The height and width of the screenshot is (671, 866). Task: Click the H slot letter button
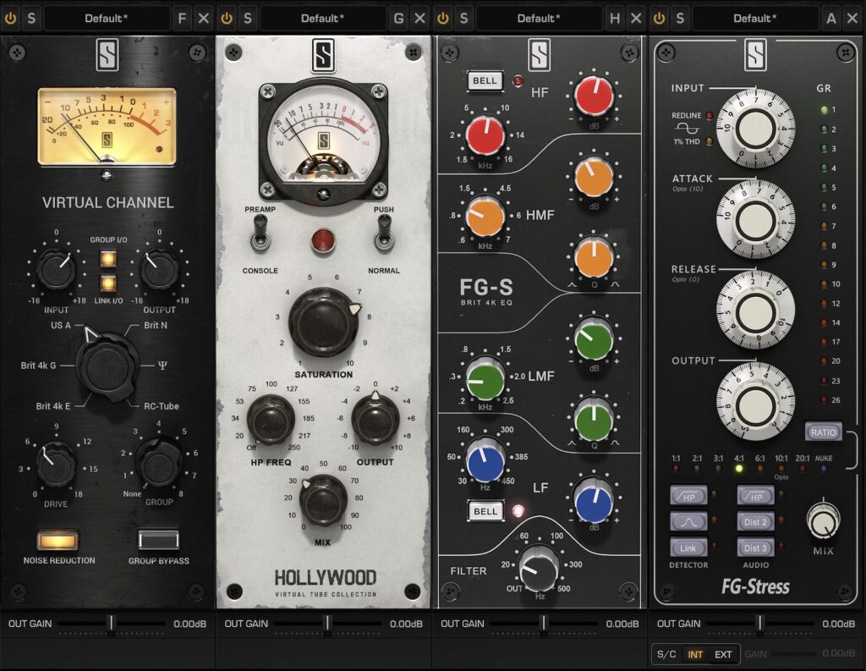(615, 19)
